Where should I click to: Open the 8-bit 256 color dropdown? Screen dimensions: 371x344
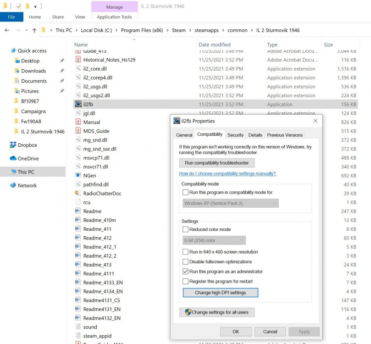(213, 240)
